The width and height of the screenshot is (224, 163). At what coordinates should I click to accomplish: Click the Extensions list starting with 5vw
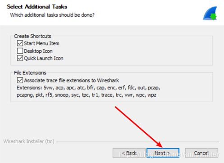(88, 88)
